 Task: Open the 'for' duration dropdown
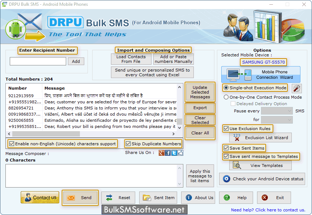[277, 120]
